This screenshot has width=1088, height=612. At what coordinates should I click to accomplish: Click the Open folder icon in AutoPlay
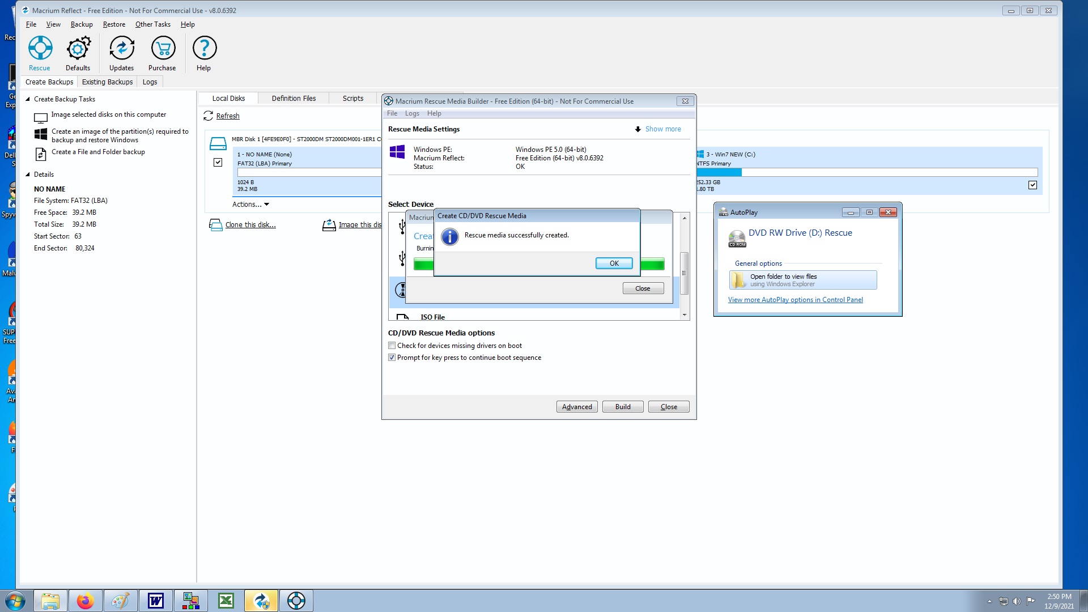point(738,280)
